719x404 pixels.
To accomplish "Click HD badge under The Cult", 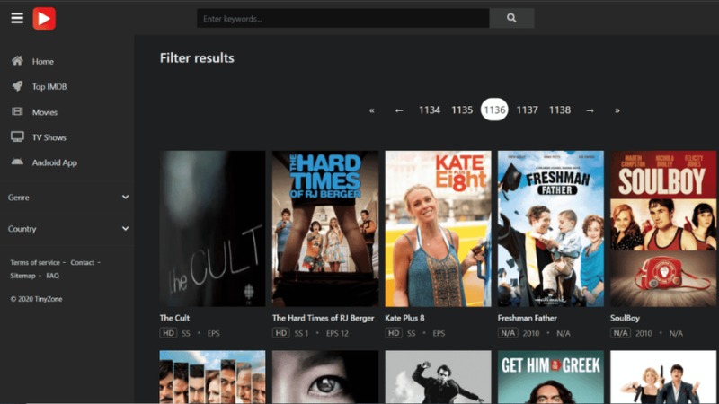I will tap(168, 333).
